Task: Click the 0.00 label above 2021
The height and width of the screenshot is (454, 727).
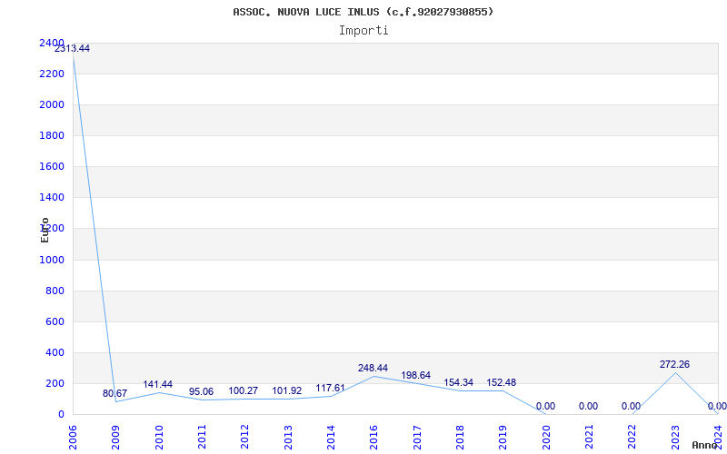Action: point(588,406)
